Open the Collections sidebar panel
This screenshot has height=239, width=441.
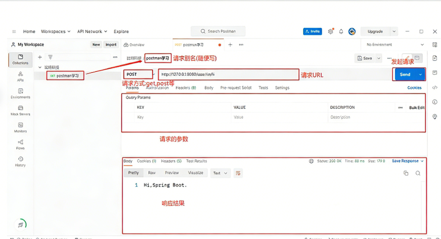click(x=20, y=60)
